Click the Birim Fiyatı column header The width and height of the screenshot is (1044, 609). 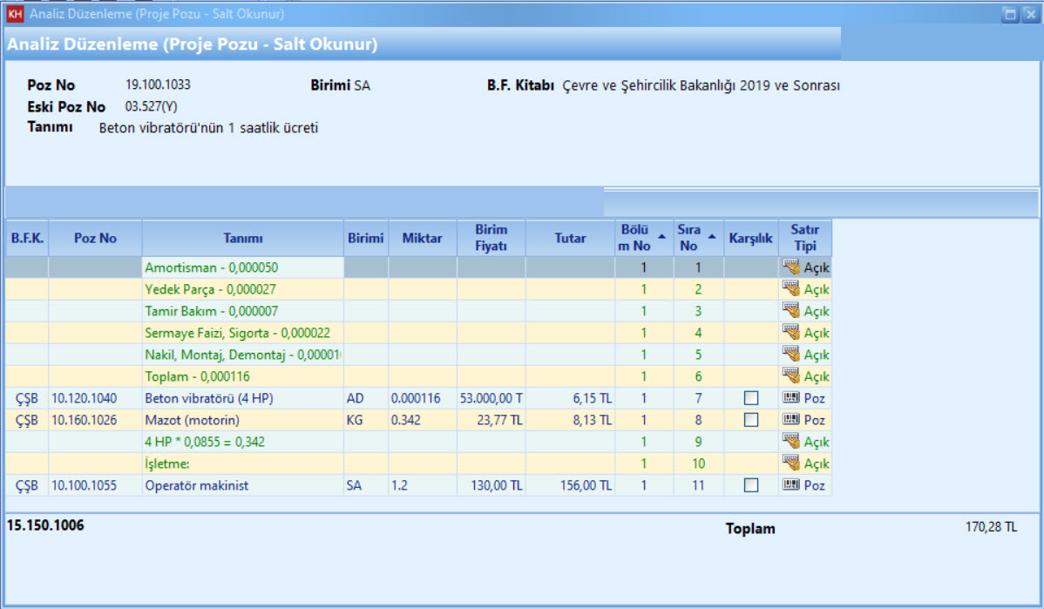tap(491, 238)
